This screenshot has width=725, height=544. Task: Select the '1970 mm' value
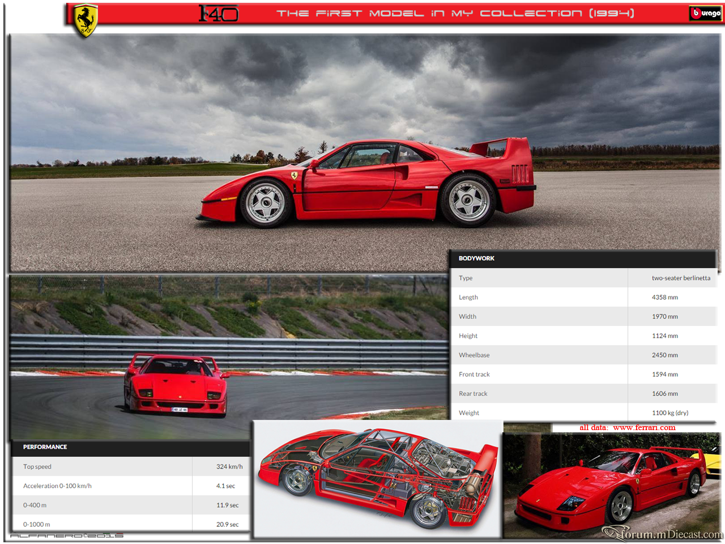pyautogui.click(x=665, y=317)
